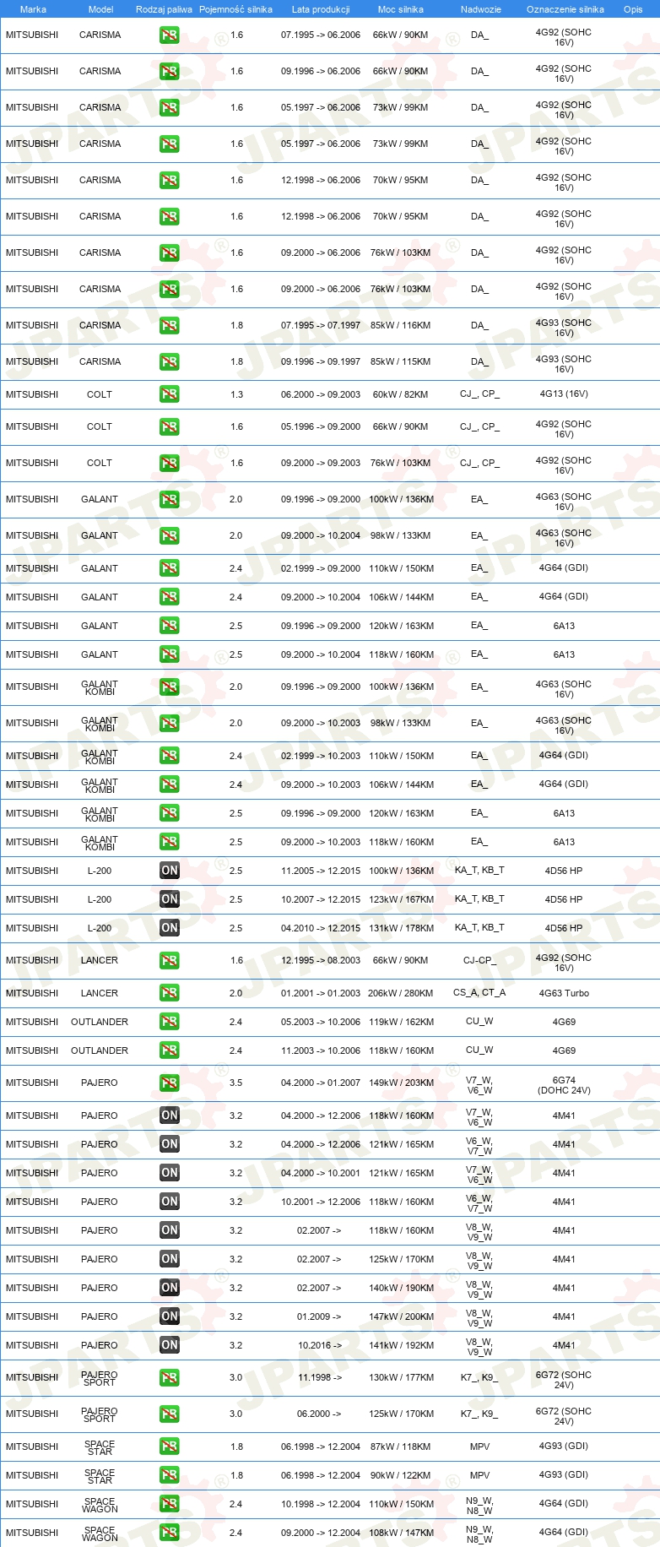Click the engine code '4G13 (16V)'
Image resolution: width=660 pixels, height=1547 pixels.
coord(564,394)
